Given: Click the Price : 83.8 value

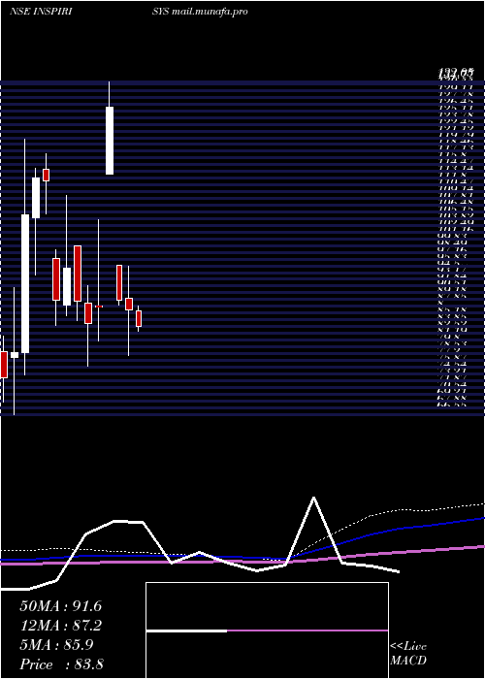Looking at the screenshot, I should tap(61, 664).
